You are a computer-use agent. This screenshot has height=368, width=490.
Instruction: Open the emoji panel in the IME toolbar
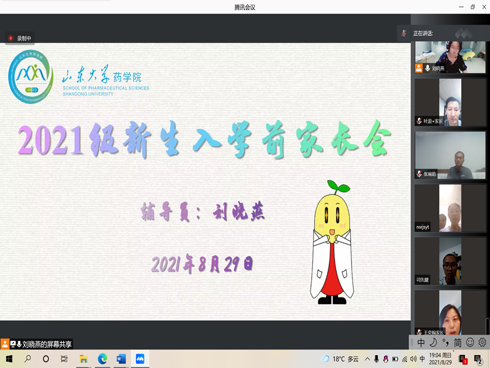(x=470, y=342)
